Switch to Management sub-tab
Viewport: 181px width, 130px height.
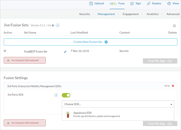tap(106, 14)
